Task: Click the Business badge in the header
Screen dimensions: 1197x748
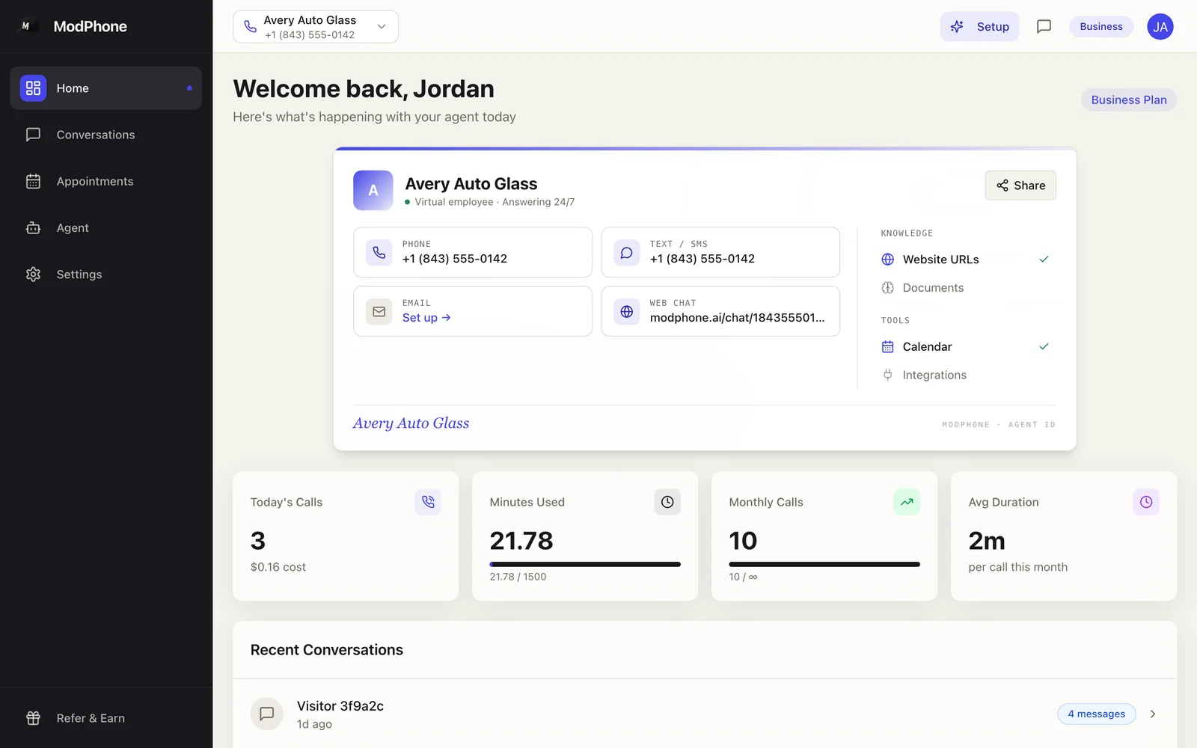Action: [1101, 27]
